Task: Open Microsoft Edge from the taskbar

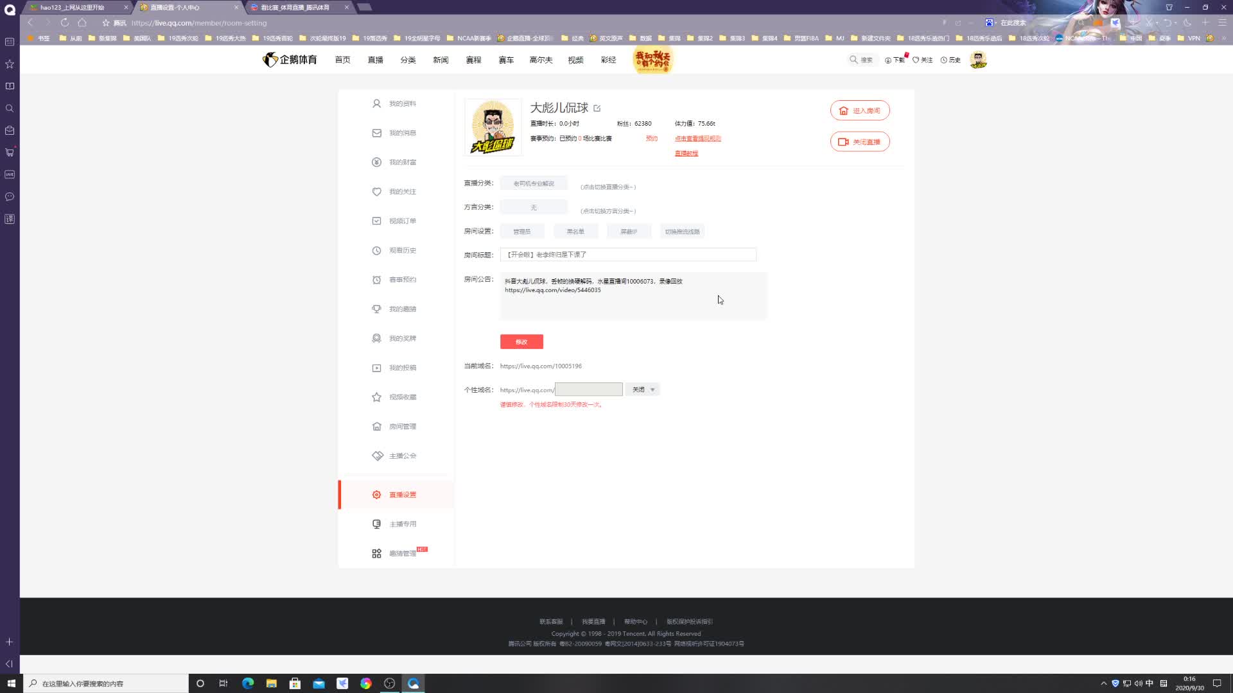Action: click(248, 683)
